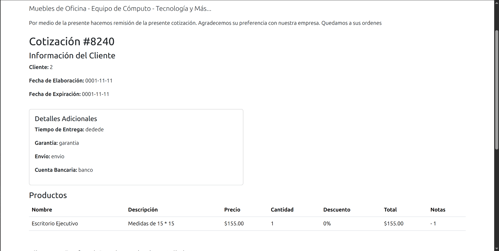This screenshot has width=499, height=251.
Task: Click the "Descuento" column header
Action: (337, 210)
